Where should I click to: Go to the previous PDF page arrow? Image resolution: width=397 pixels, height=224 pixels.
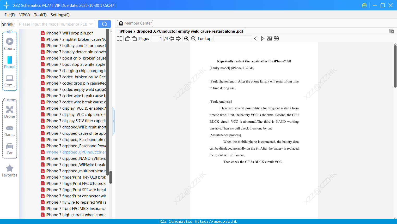[x=172, y=39]
